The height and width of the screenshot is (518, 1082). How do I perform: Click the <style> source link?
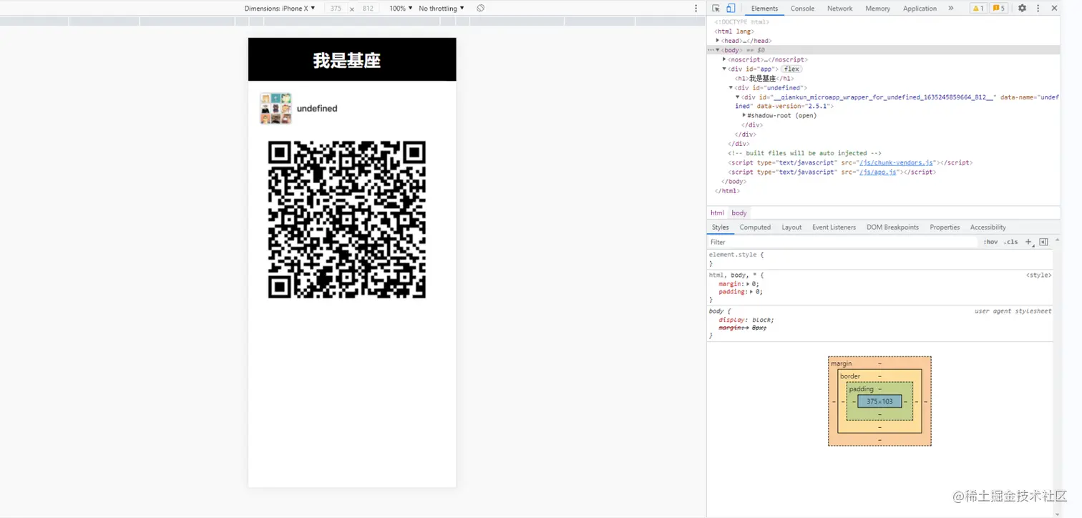[x=1038, y=275]
